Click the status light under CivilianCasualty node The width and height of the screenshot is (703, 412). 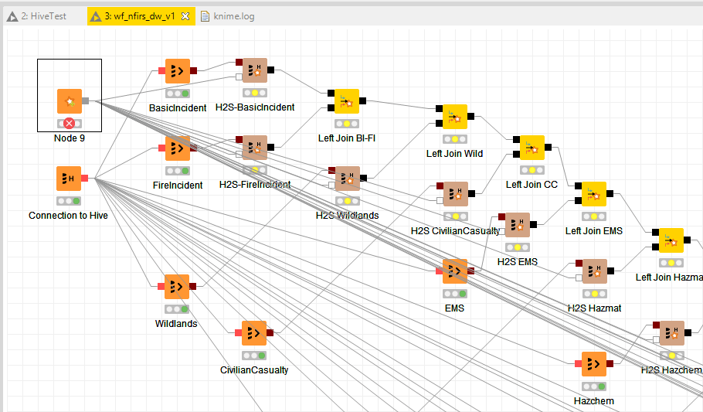(253, 356)
